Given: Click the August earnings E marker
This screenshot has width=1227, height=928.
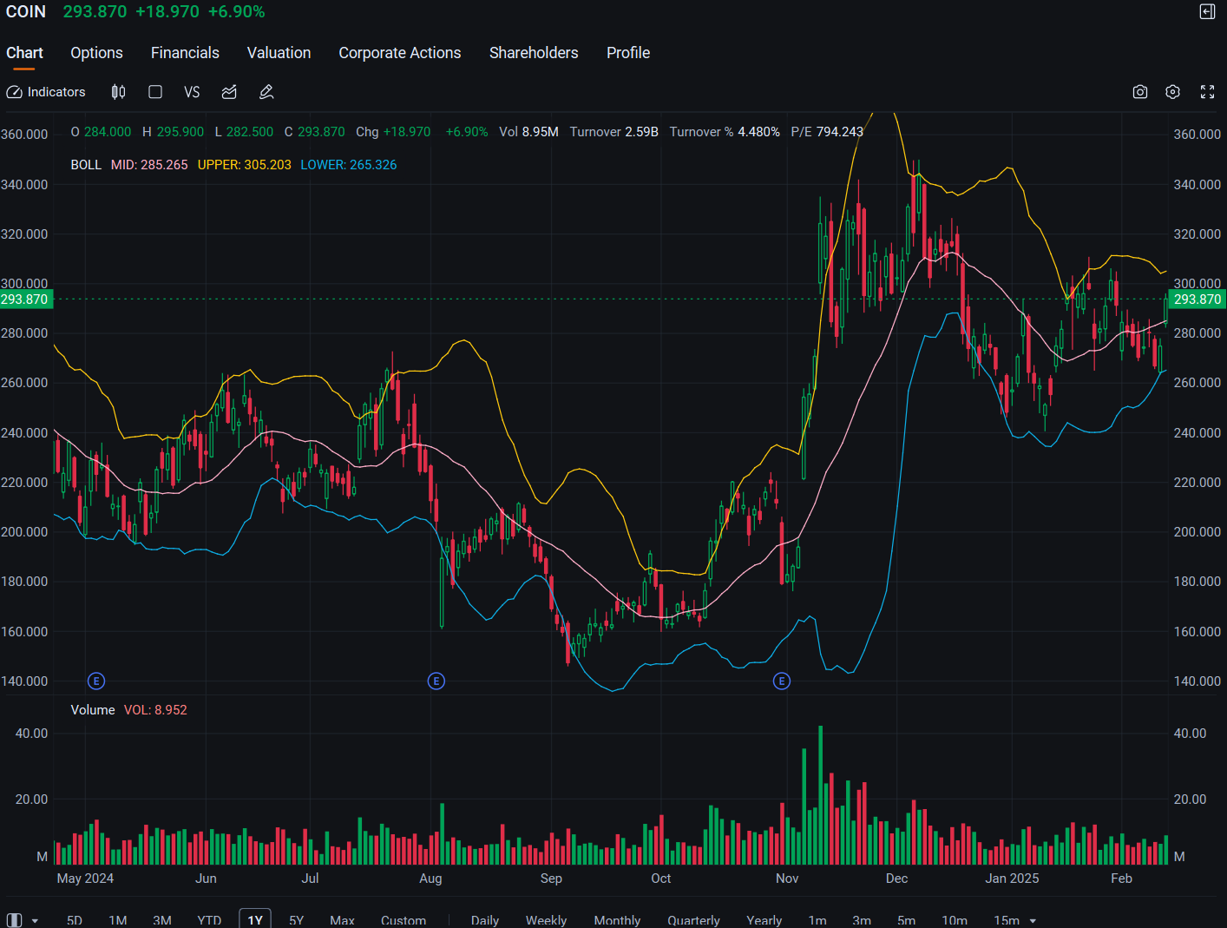Looking at the screenshot, I should tap(436, 681).
